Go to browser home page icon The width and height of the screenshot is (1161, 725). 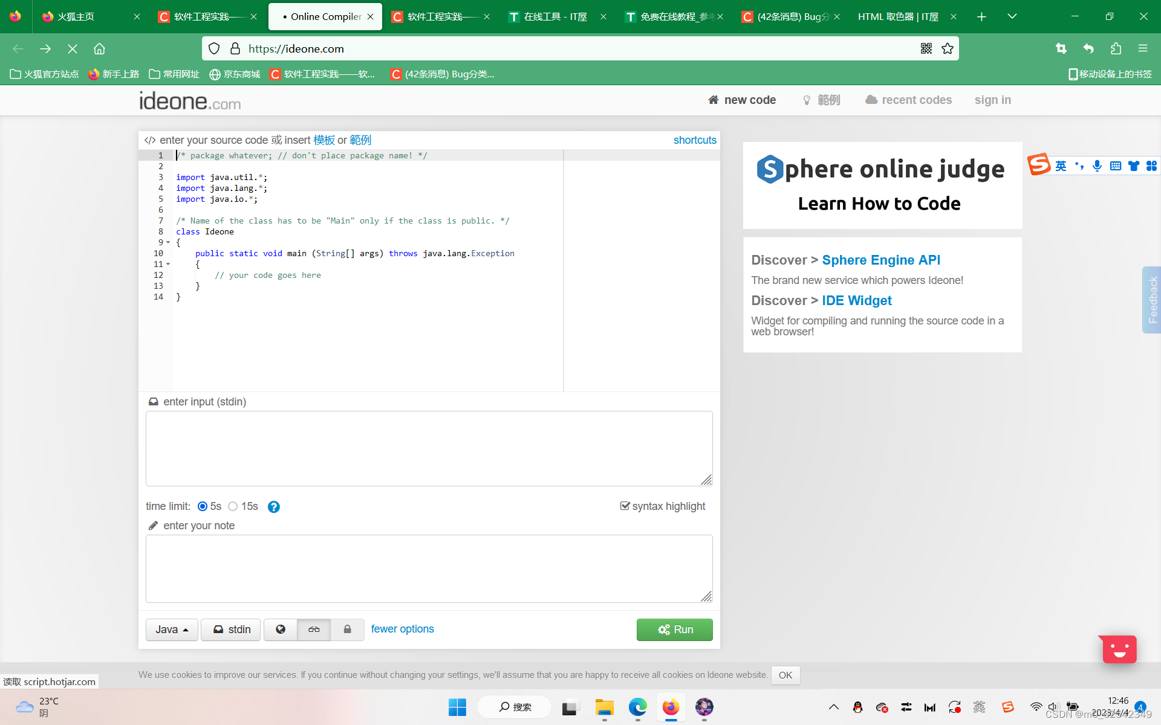tap(99, 48)
